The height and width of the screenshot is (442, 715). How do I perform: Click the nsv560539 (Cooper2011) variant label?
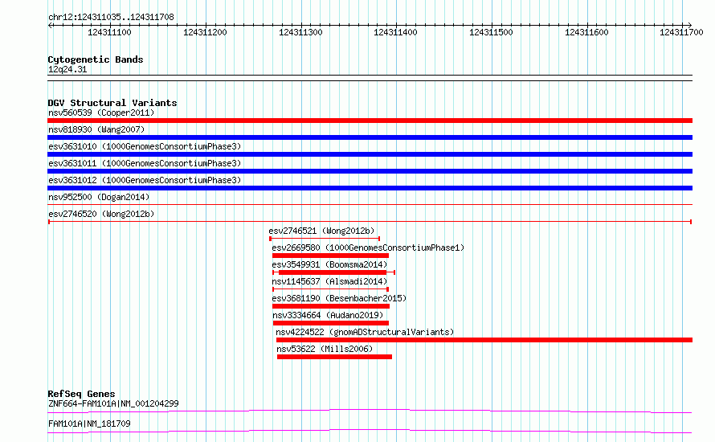101,113
